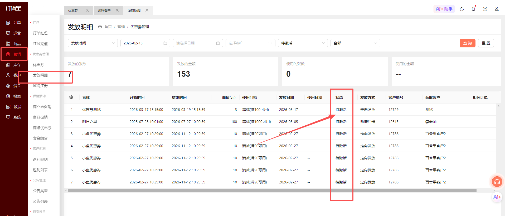Open the 数据 sidebar section
Viewport: 505px width, 216px height.
pyautogui.click(x=14, y=107)
